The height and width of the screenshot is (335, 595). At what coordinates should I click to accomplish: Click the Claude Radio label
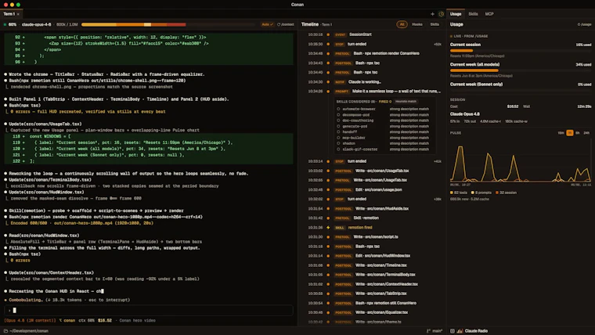point(476,331)
